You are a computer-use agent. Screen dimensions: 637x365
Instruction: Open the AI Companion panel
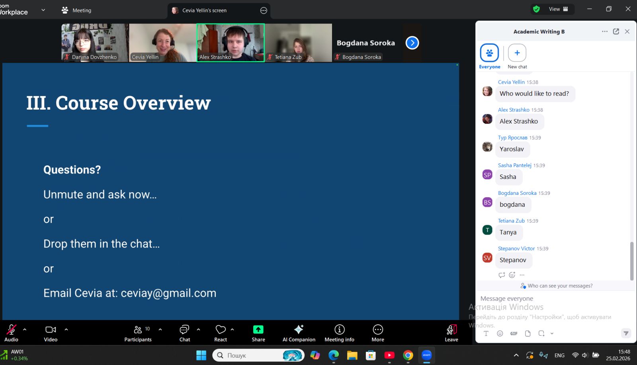click(x=299, y=333)
